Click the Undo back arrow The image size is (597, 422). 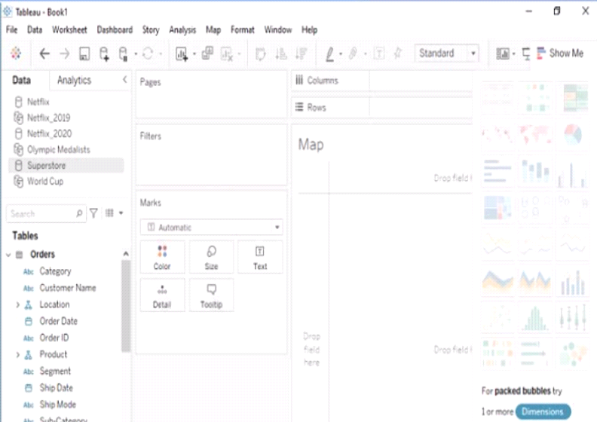tap(44, 54)
